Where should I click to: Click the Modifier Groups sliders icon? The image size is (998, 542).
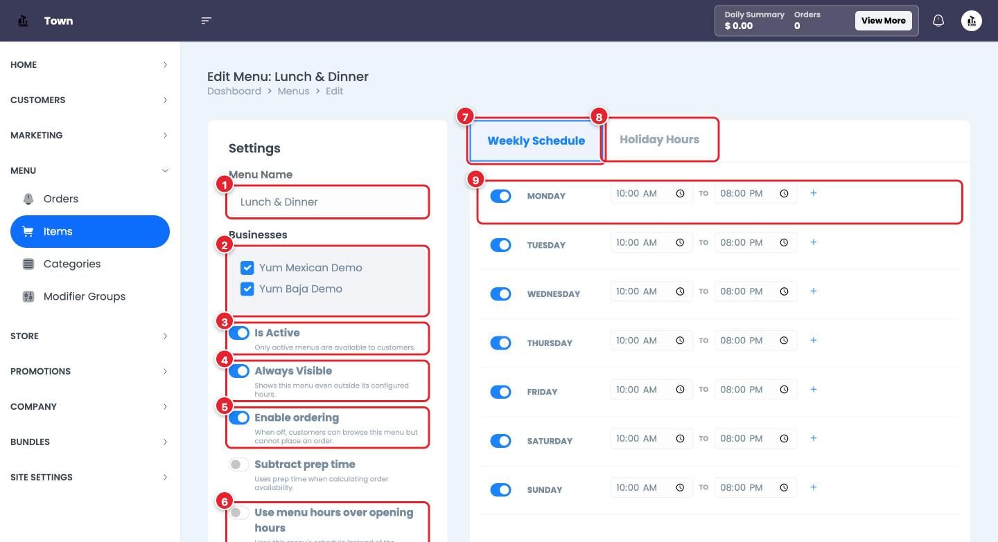tap(28, 296)
